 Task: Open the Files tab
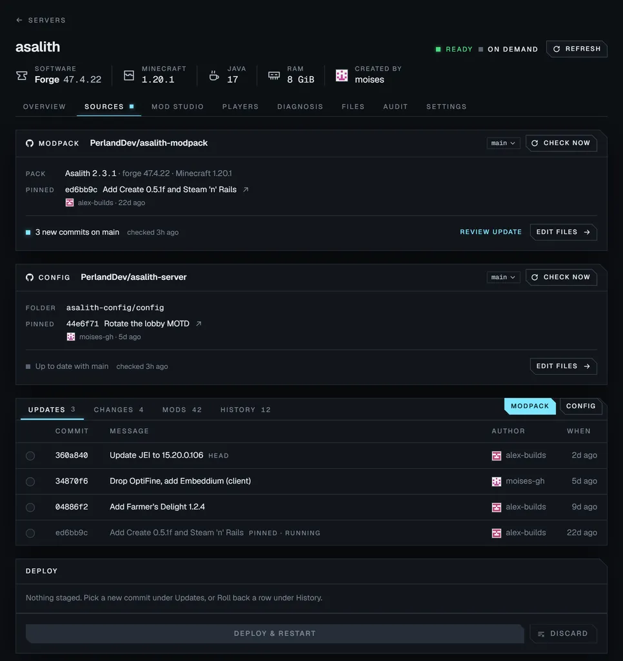[x=353, y=106]
